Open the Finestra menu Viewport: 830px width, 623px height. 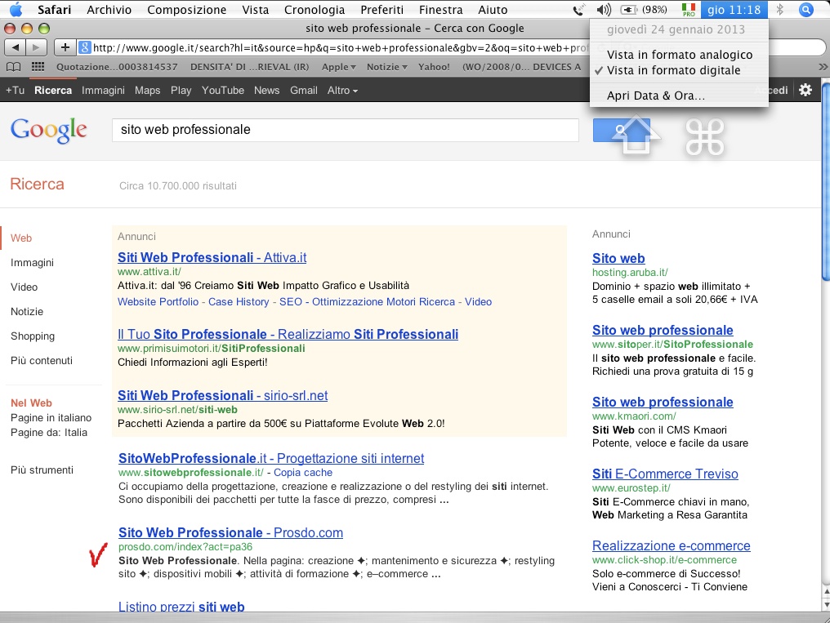tap(440, 10)
